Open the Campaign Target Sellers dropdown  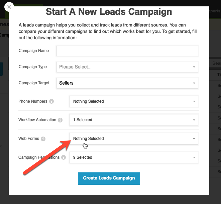(127, 83)
